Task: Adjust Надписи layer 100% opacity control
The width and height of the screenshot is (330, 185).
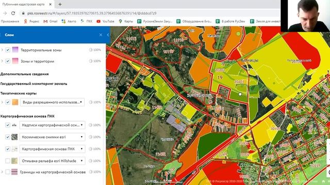Action: [95, 125]
